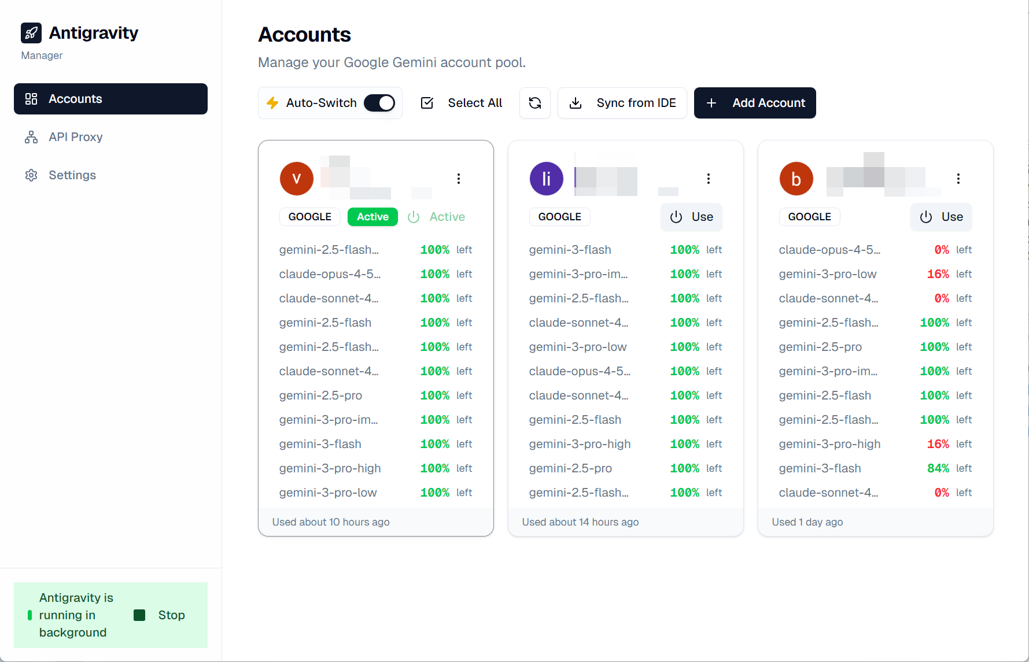This screenshot has width=1029, height=662.
Task: Expand options menu on third account card
Action: (x=958, y=179)
